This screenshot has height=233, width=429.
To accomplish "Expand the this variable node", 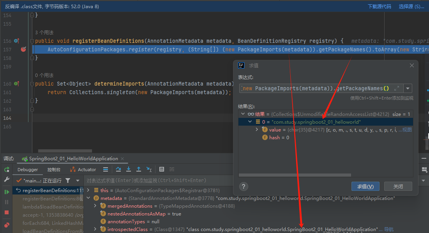I will tap(88, 190).
